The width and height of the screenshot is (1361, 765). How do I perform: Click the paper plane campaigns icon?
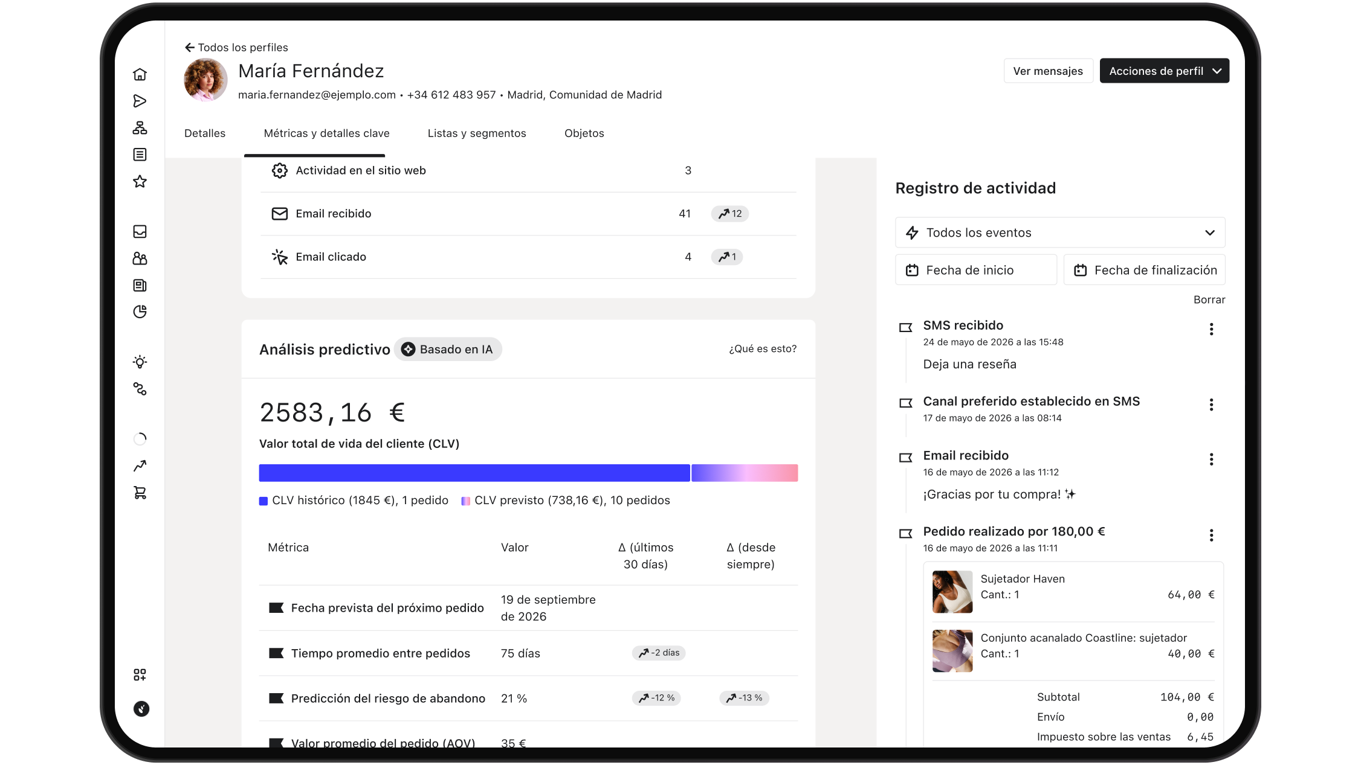tap(140, 101)
